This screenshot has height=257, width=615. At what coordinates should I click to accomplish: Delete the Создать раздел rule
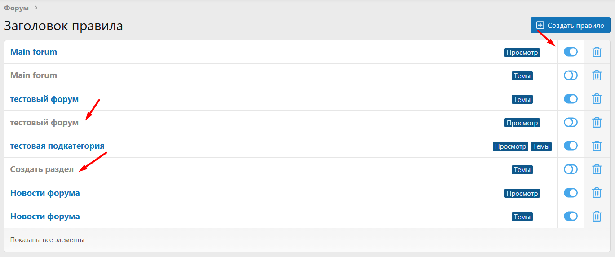597,169
